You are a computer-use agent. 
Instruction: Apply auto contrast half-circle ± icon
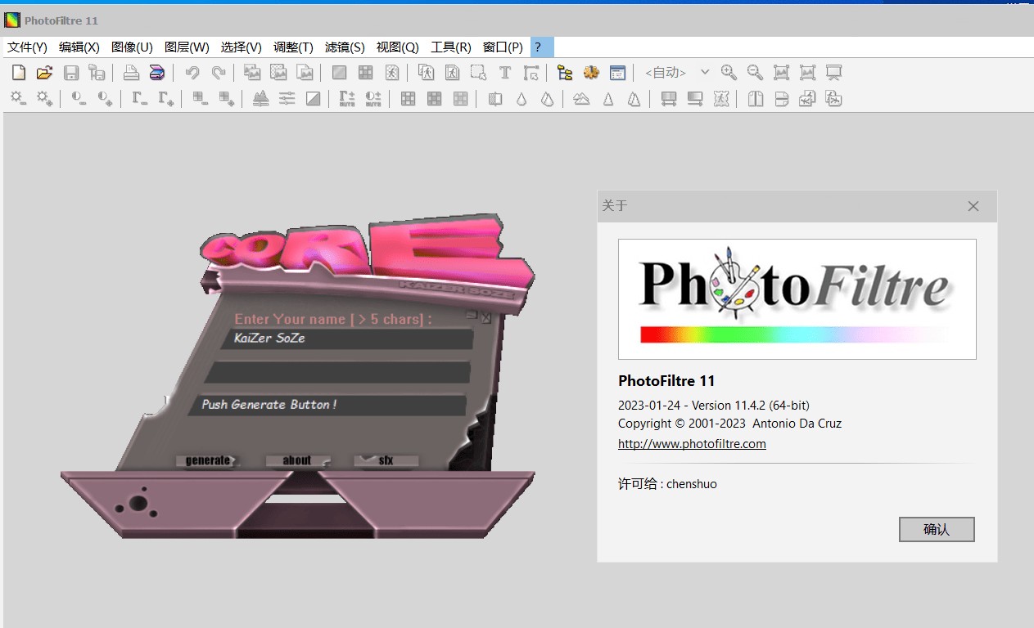(373, 99)
